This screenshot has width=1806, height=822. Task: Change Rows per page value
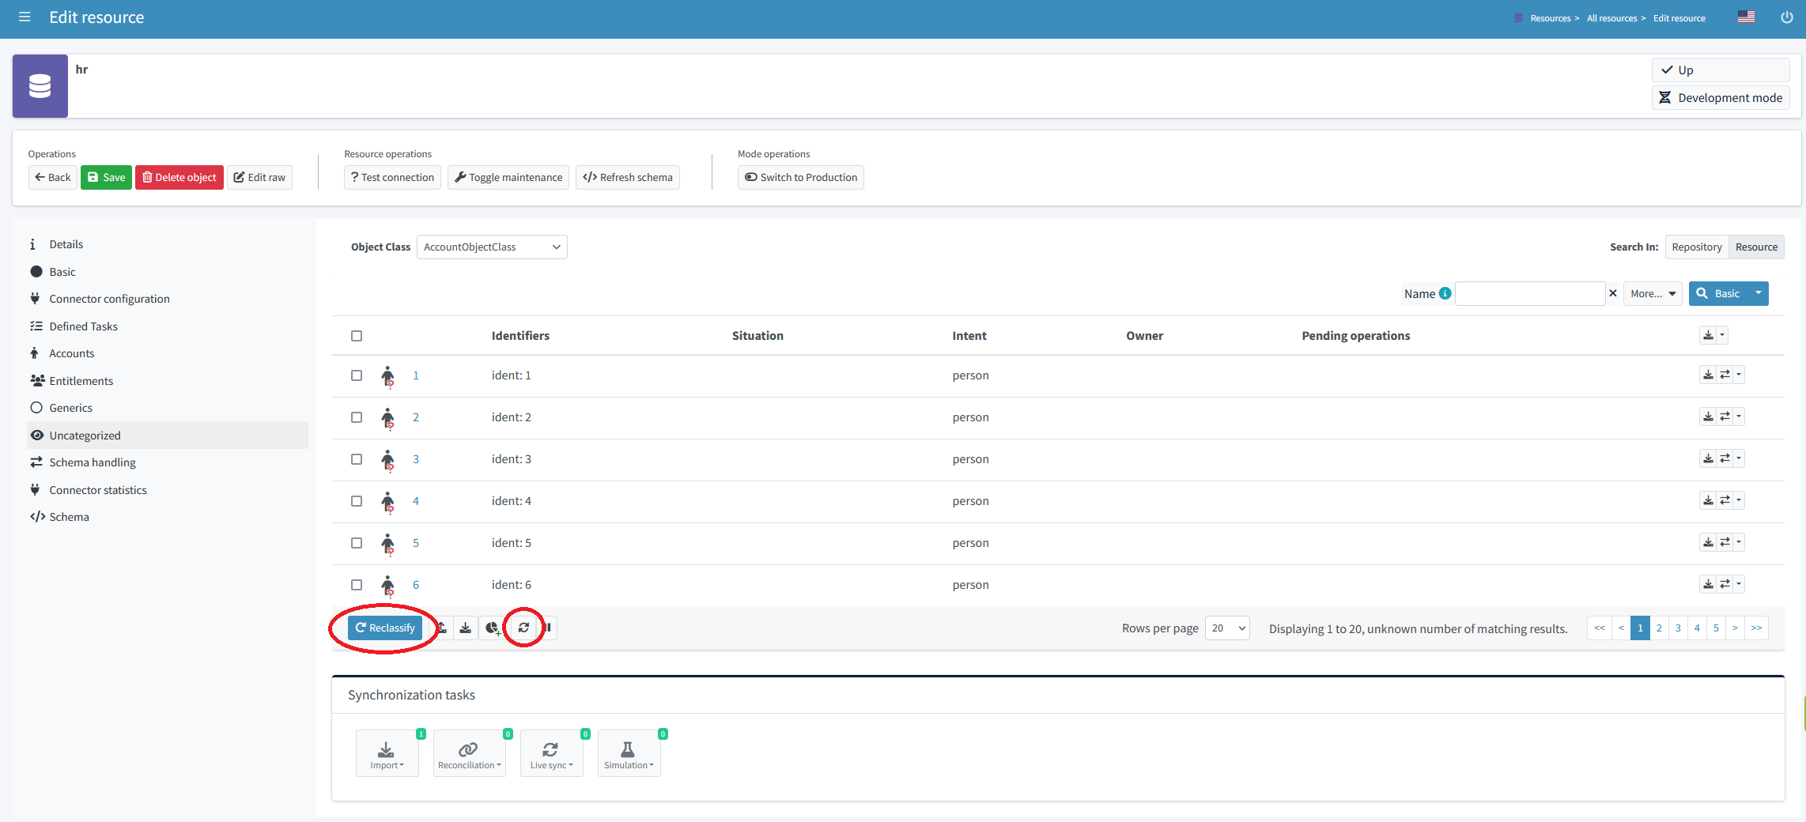[x=1226, y=628]
